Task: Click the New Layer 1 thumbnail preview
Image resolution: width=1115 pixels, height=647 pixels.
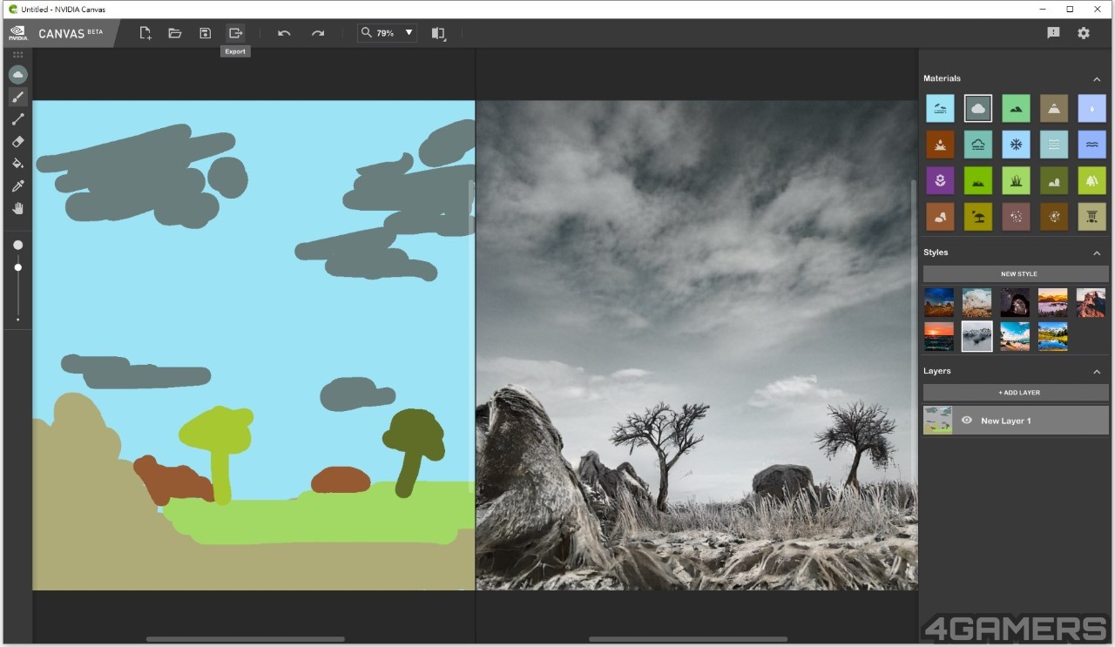Action: (938, 421)
